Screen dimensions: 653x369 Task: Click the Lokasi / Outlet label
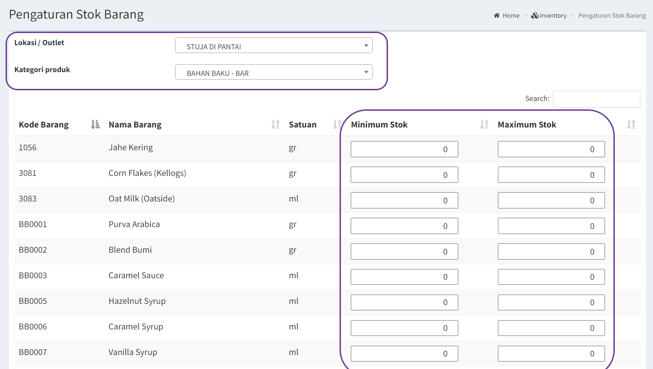(x=39, y=42)
